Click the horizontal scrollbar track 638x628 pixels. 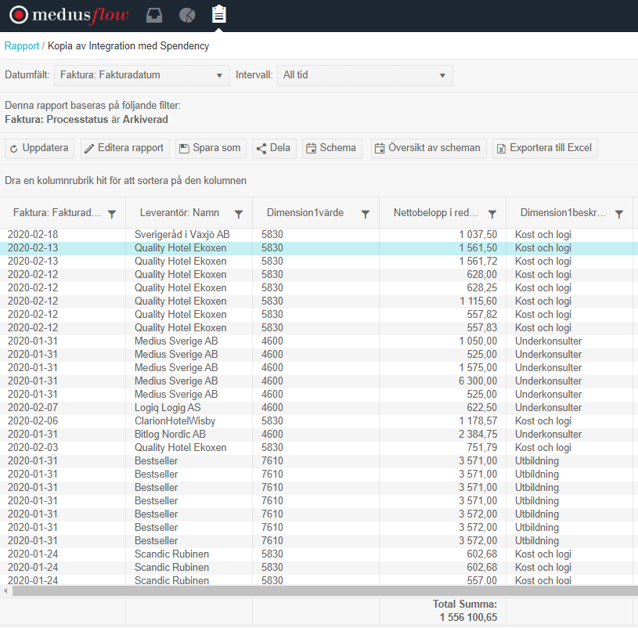click(325, 590)
